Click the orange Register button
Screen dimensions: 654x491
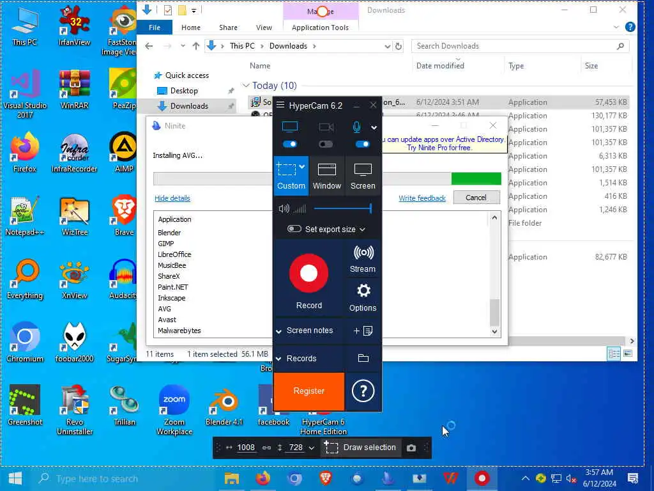click(x=308, y=391)
